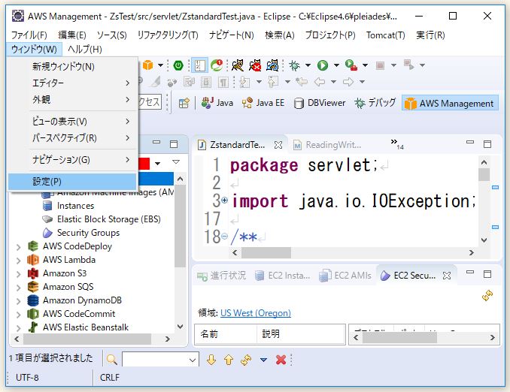Screen dimensions: 510x392
Task: Switch to the EC2 AMIs tab
Action: tap(345, 276)
